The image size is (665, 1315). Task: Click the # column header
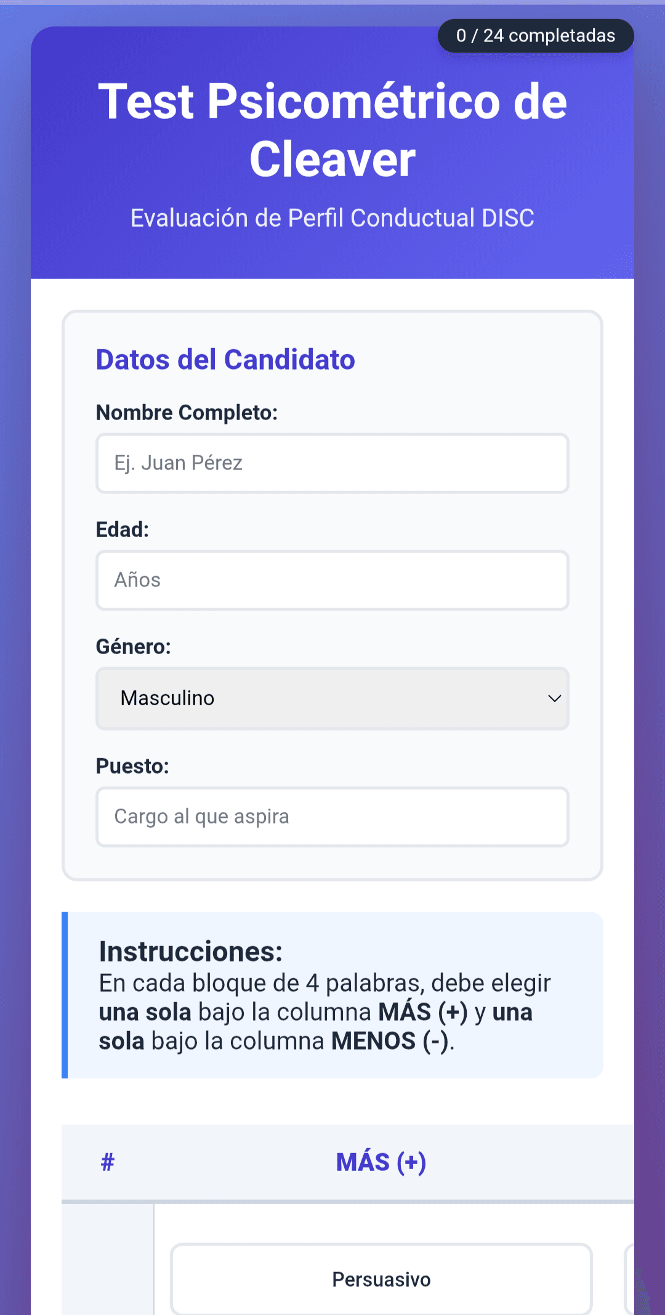click(x=108, y=1162)
